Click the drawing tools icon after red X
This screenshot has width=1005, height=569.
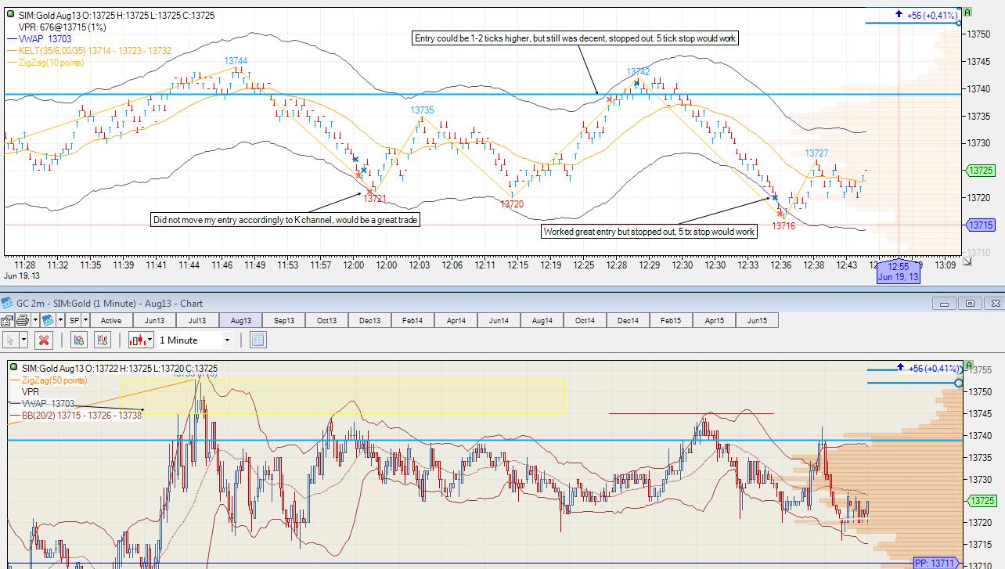pyautogui.click(x=78, y=340)
